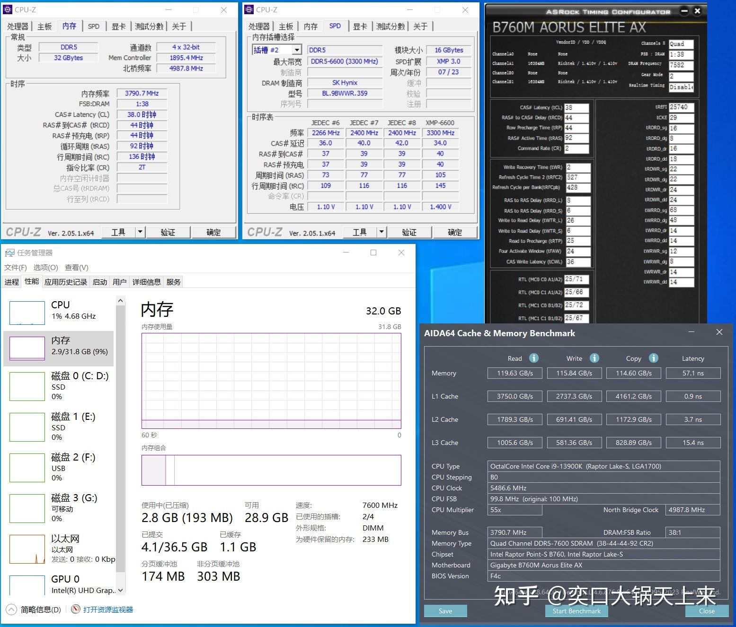Click 验证 button in the CPU-Z SPD window
736x627 pixels.
pyautogui.click(x=409, y=232)
